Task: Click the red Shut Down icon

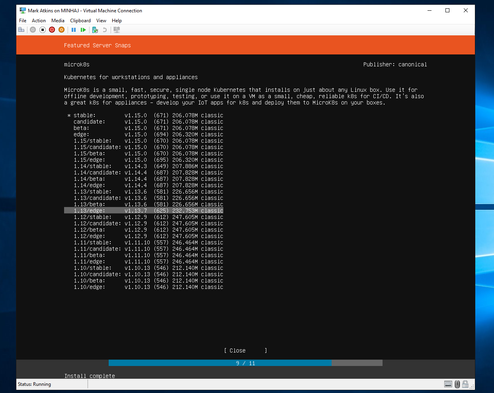Action: (52, 30)
